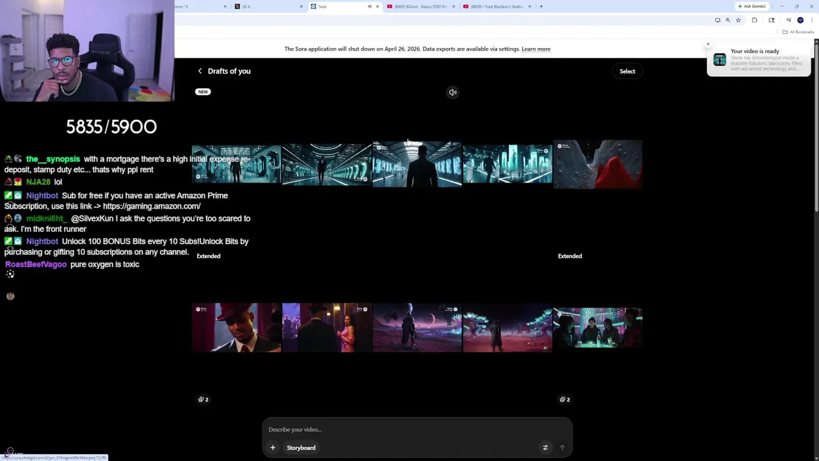Open the Chrome three-dot menu
Screen dimensions: 819x461
point(811,20)
